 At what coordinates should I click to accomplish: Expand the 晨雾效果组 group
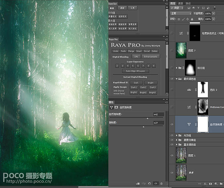[x=177, y=140]
